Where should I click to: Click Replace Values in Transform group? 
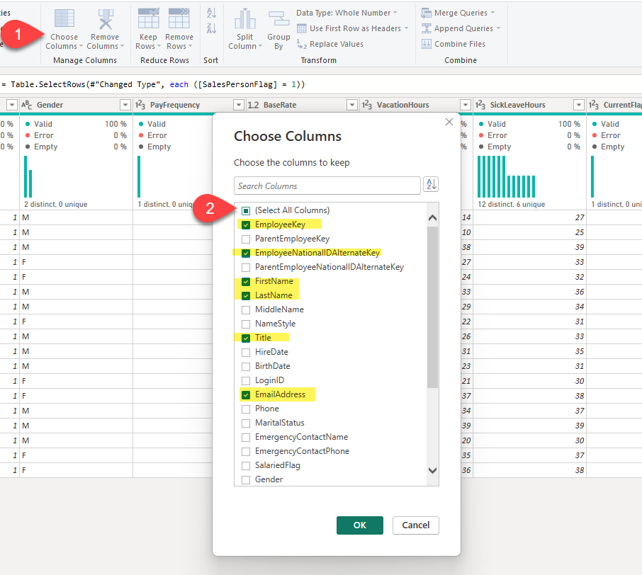(x=330, y=44)
